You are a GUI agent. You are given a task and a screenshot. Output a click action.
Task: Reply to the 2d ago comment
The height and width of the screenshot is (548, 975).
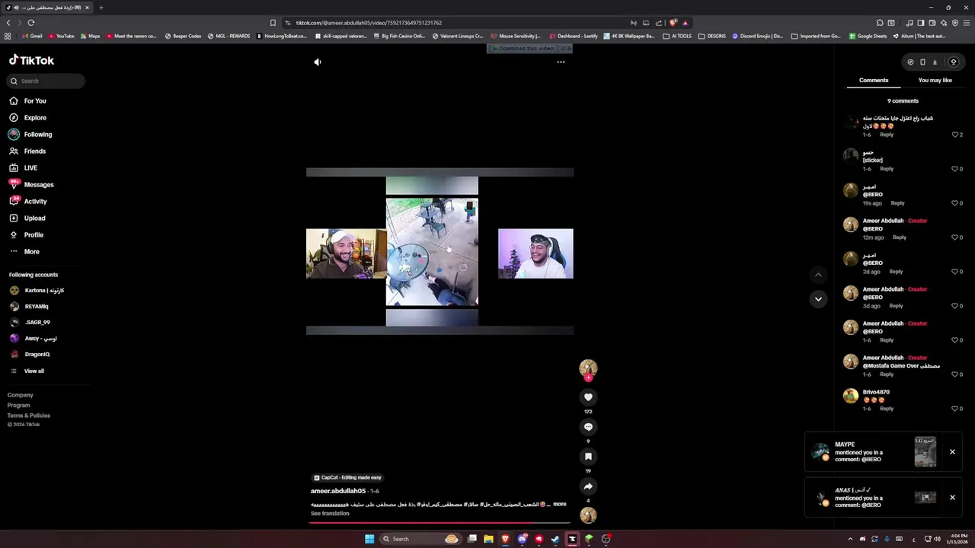(x=896, y=272)
